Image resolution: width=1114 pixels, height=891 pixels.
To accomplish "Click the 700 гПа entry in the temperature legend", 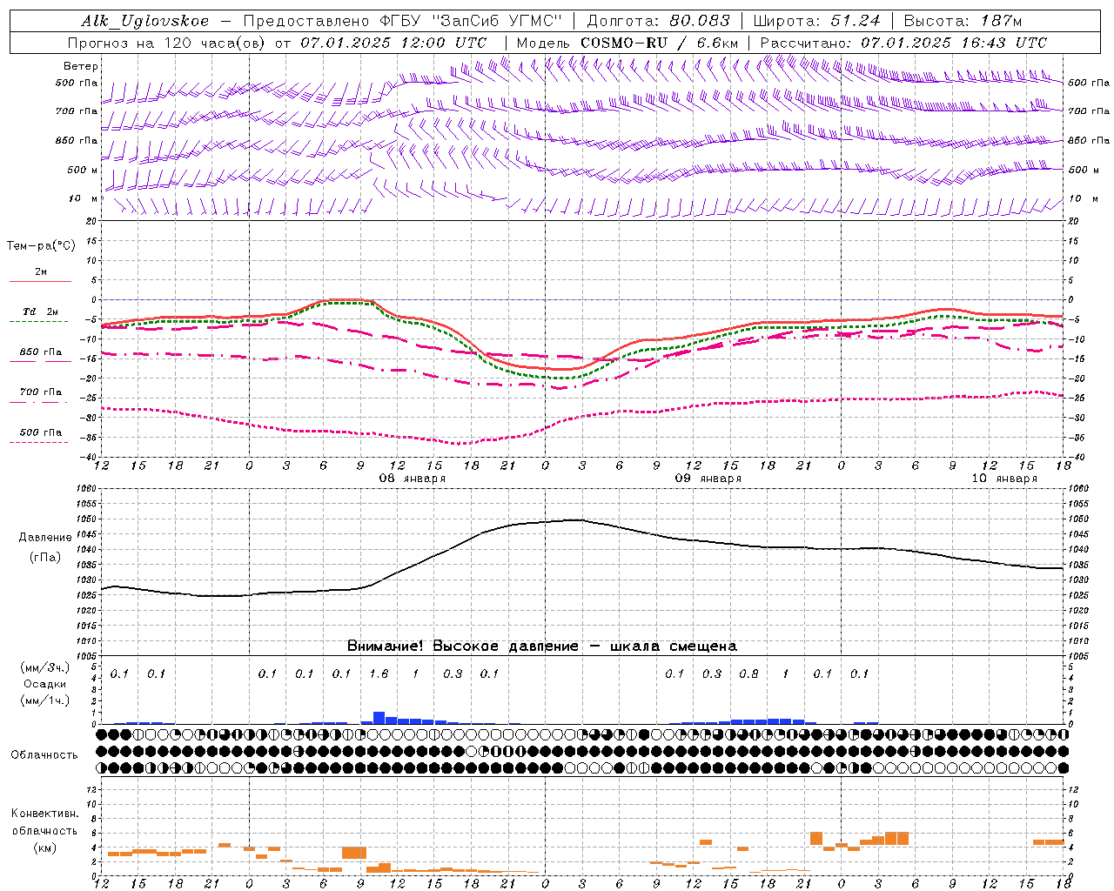I will (40, 392).
